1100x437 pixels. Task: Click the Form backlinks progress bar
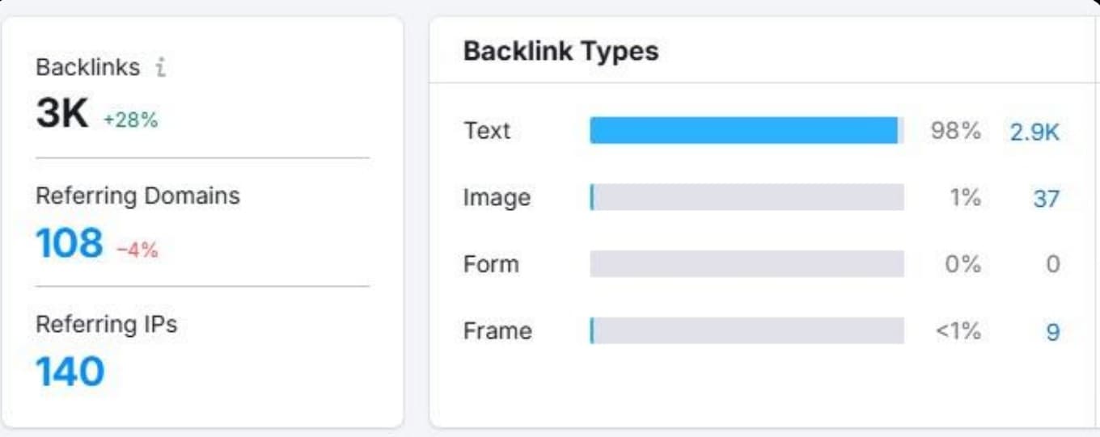[x=747, y=264]
